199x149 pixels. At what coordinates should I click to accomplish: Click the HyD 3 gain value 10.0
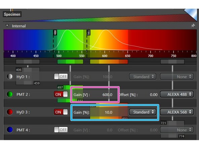pos(109,112)
